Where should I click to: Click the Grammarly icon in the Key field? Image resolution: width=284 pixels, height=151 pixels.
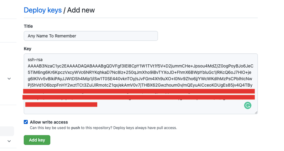click(x=248, y=105)
